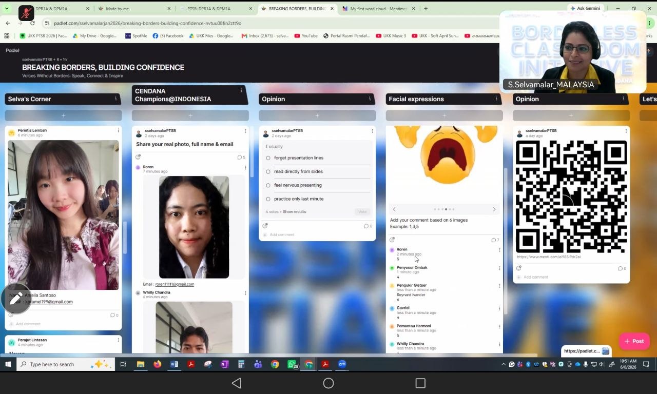657x394 pixels.
Task: Open comments icon on Facial expressions post
Action: tap(495, 240)
